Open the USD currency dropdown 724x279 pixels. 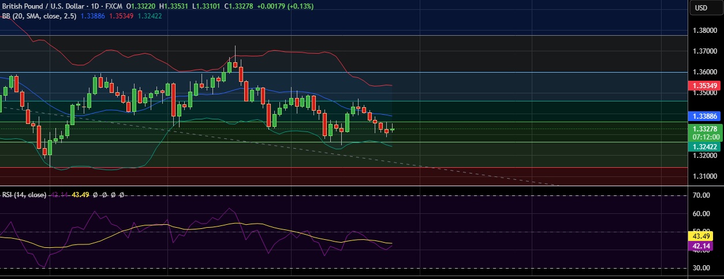[x=701, y=7]
